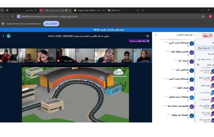214x137 pixels.
Task: Click the Set as default button
Action: coord(51,24)
